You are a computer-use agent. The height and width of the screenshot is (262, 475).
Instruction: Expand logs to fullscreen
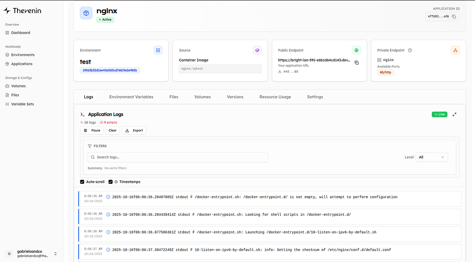point(454,114)
